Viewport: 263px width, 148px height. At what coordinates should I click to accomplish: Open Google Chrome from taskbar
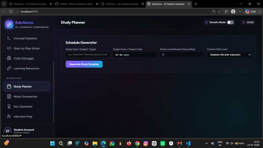[x=137, y=143]
